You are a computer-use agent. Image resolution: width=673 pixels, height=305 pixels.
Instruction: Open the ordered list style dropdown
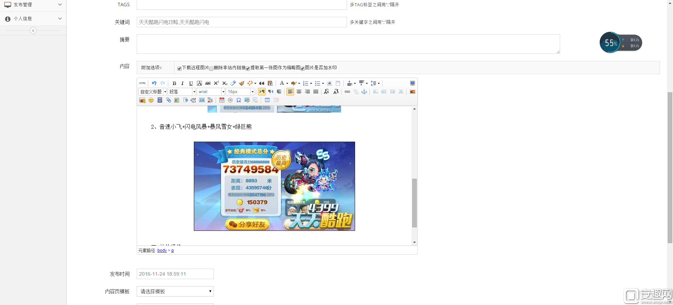311,83
